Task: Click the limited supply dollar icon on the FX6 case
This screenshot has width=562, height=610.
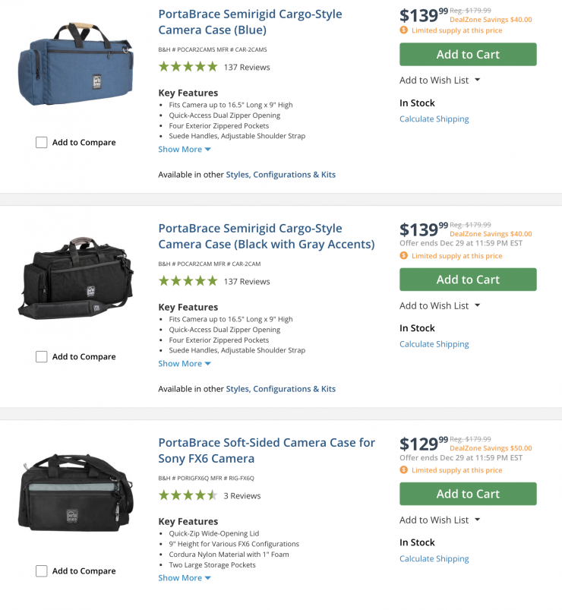Action: [404, 470]
